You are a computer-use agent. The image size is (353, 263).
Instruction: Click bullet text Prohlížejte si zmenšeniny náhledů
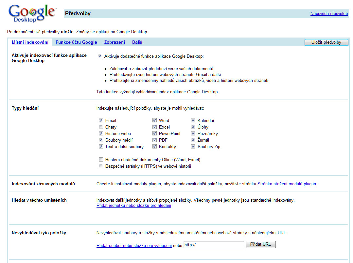189,80
